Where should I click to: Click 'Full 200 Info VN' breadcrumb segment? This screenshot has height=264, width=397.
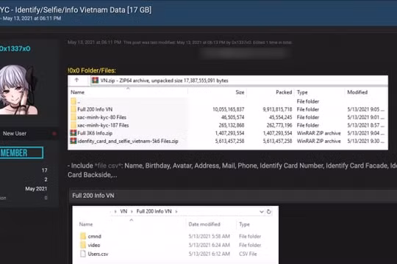tap(154, 211)
